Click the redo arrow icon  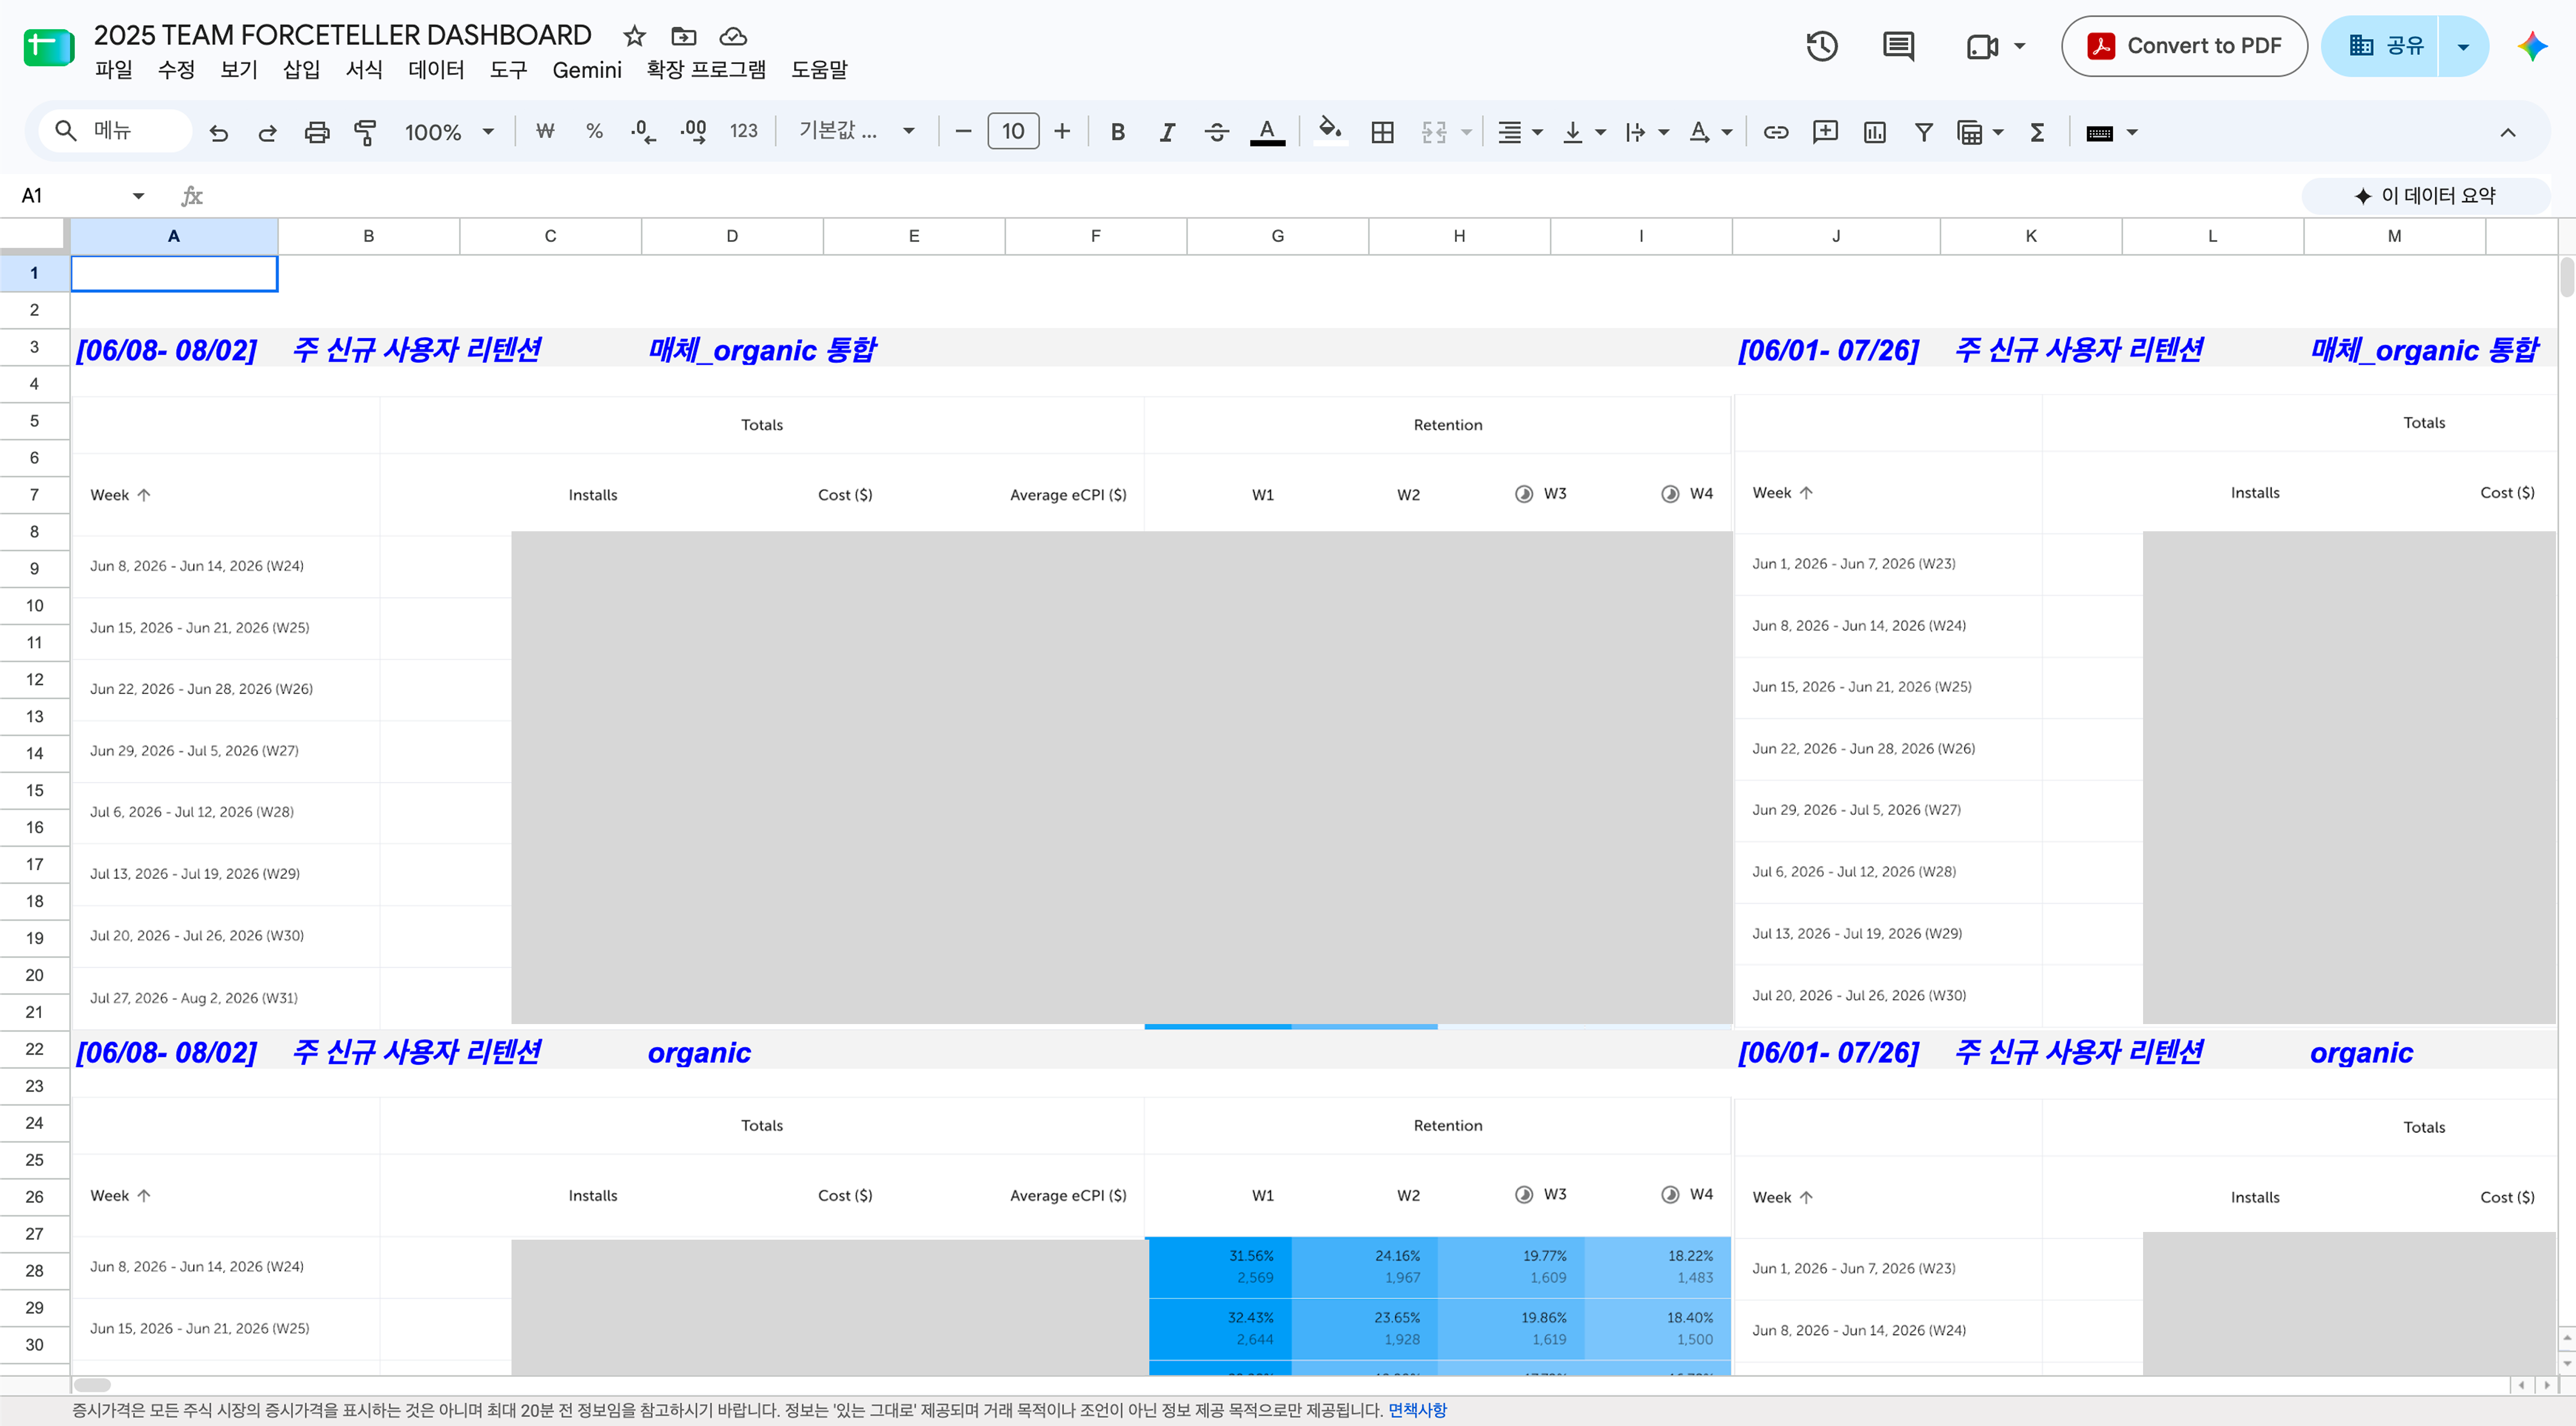pyautogui.click(x=267, y=132)
